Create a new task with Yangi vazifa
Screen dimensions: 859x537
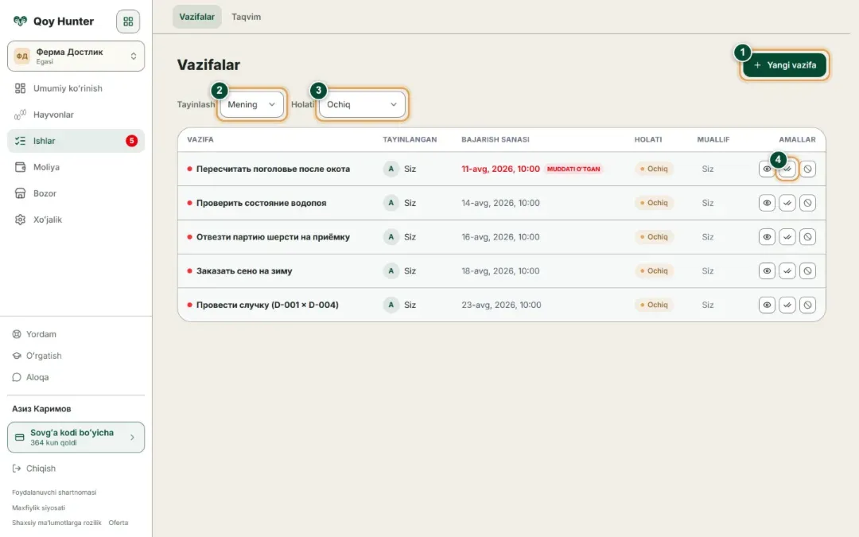tap(784, 65)
